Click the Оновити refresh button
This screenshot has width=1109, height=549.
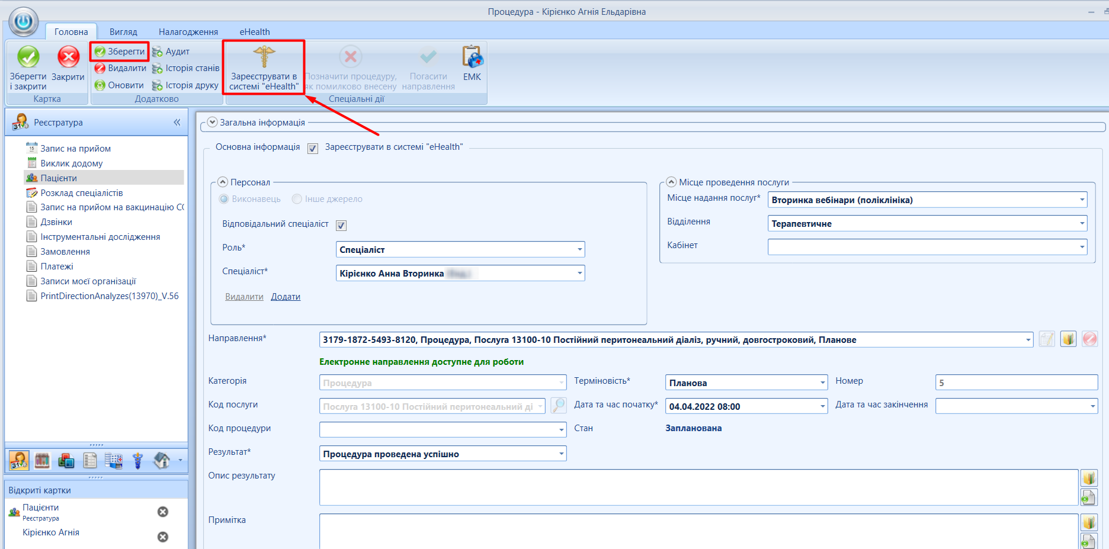[119, 85]
